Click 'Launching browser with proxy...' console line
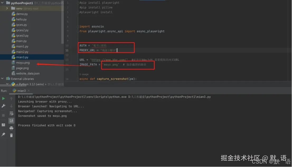Image resolution: width=292 pixels, height=167 pixels. coord(45,102)
